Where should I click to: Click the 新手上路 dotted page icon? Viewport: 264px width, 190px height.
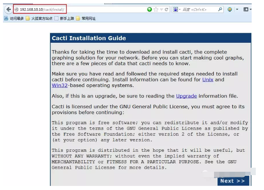coord(56,19)
